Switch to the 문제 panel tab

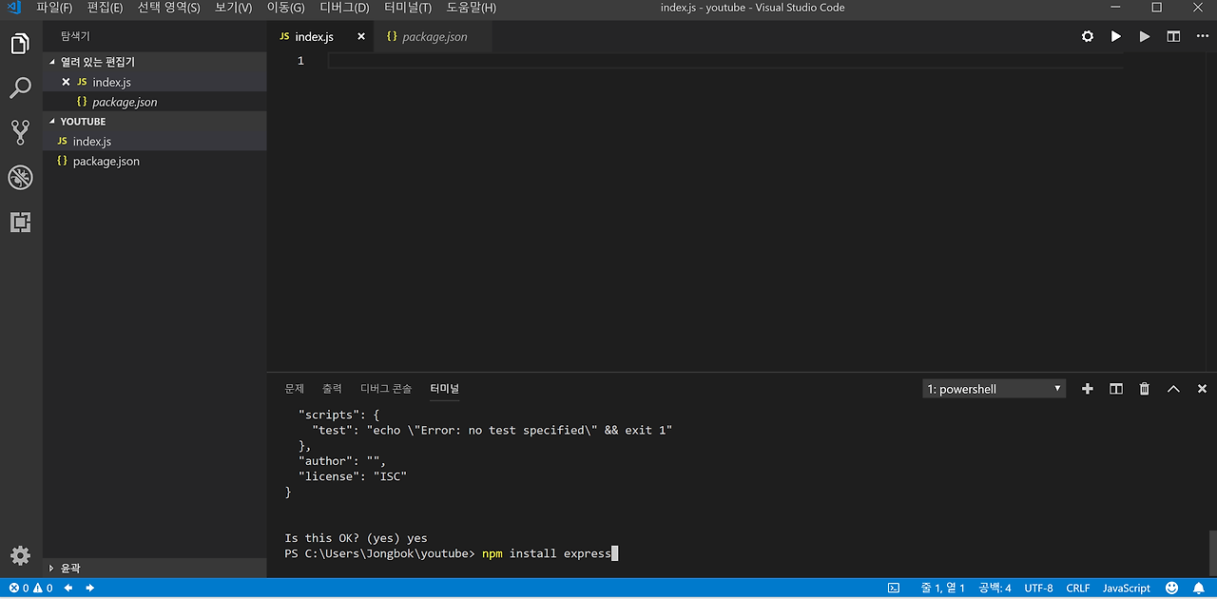[x=295, y=389]
